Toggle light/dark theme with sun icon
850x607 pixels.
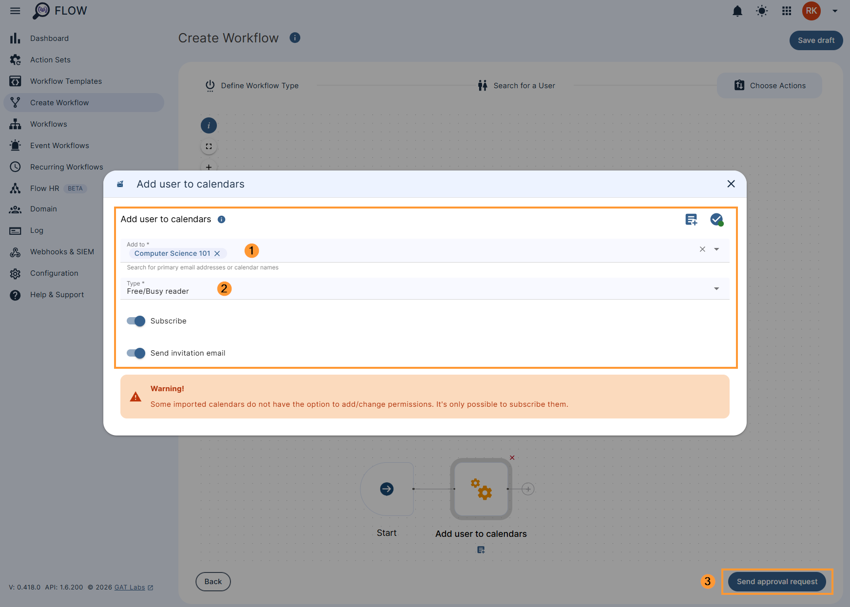(x=762, y=11)
